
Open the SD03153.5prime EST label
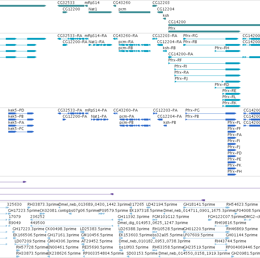point(142,253)
